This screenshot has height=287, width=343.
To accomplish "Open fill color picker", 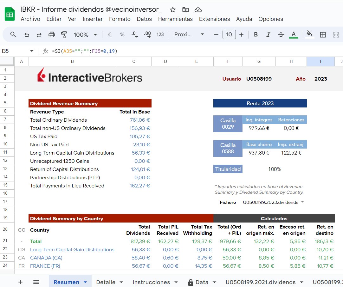I will coord(309,34).
